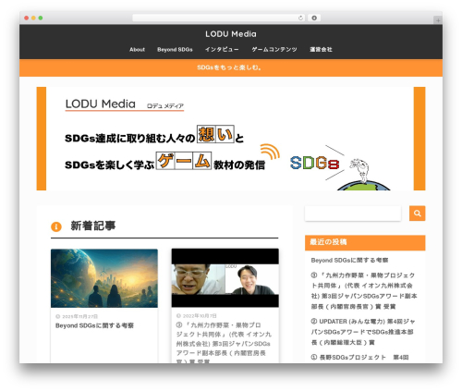The image size is (462, 391).
Task: Maximize the browser window with green button
Action: [41, 18]
